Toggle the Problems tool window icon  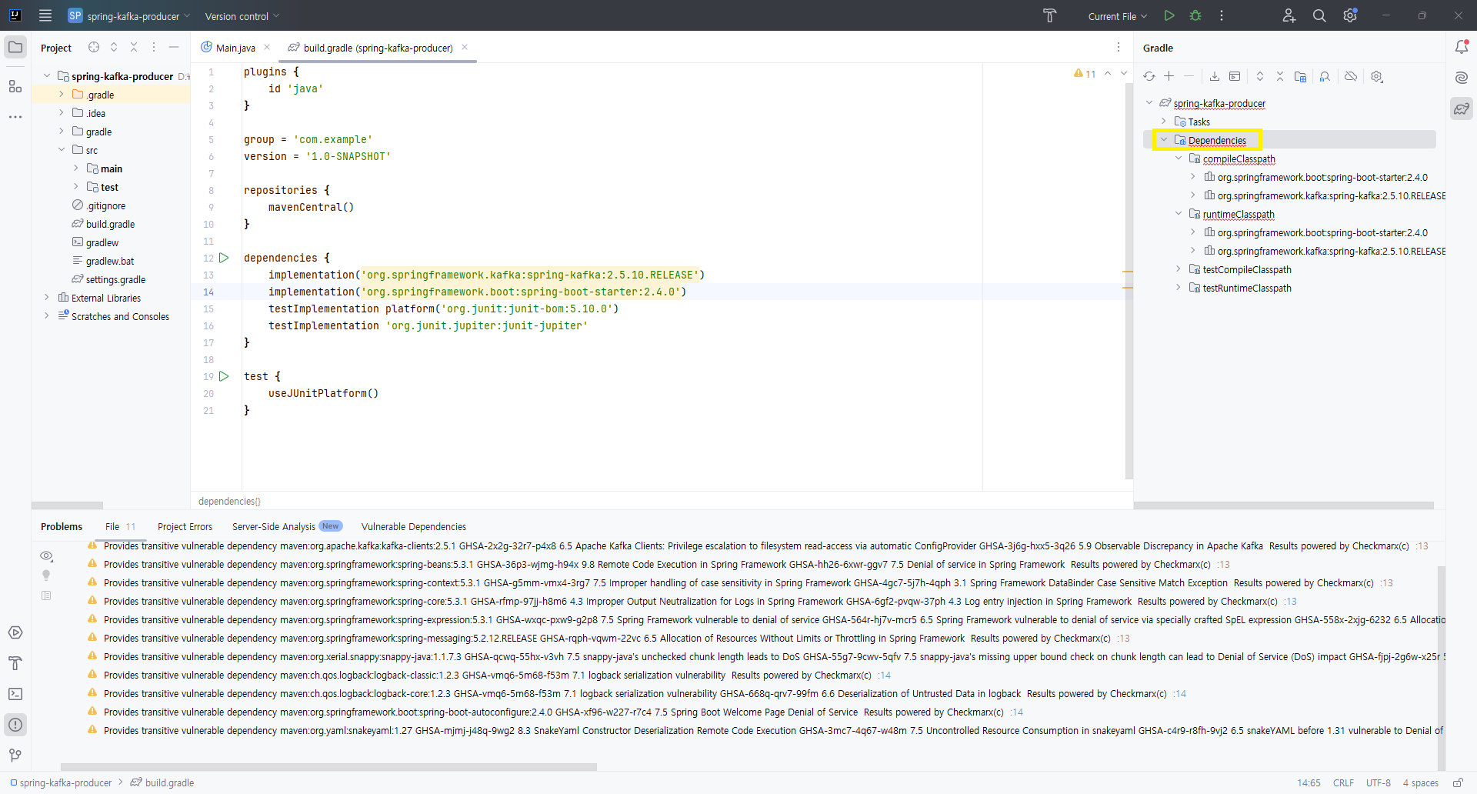click(x=15, y=725)
